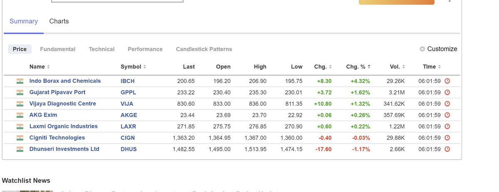Screen dimensions: 499x192
Task: Switch to the Charts tab
Action: click(59, 21)
